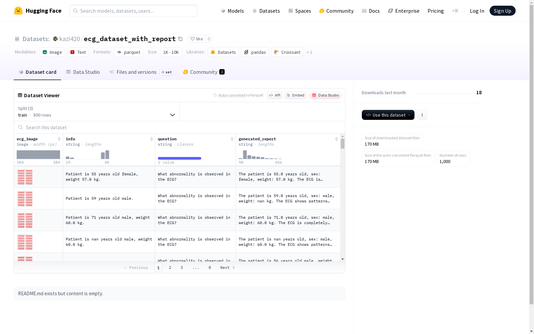This screenshot has width=534, height=334.
Task: Click the page scrollbar down arrow
Action: [531, 331]
